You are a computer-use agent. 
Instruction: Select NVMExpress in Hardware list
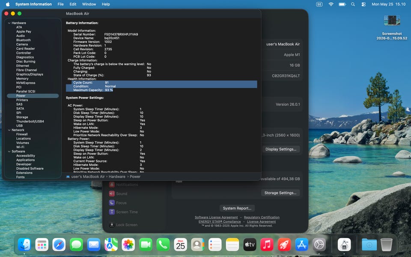coord(26,83)
